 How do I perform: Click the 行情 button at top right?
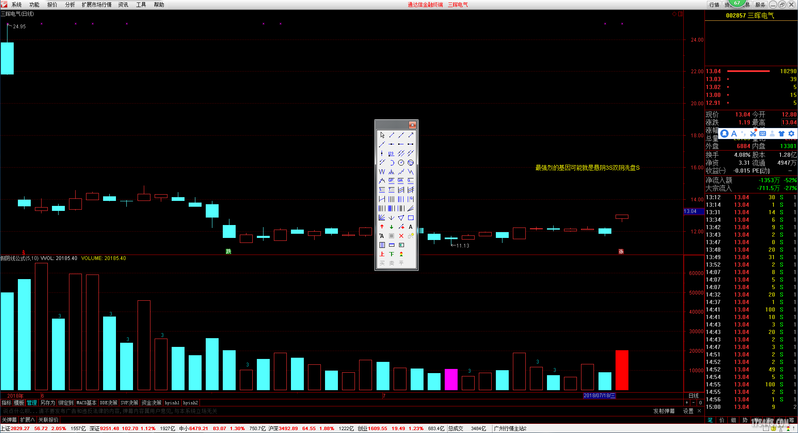click(714, 5)
